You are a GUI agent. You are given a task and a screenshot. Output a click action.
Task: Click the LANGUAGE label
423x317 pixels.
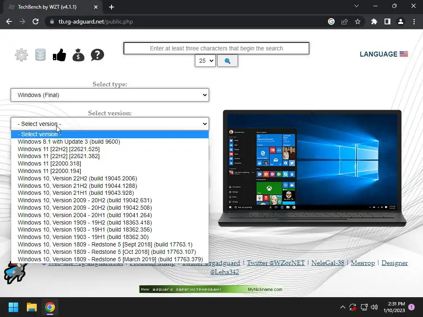tap(378, 54)
